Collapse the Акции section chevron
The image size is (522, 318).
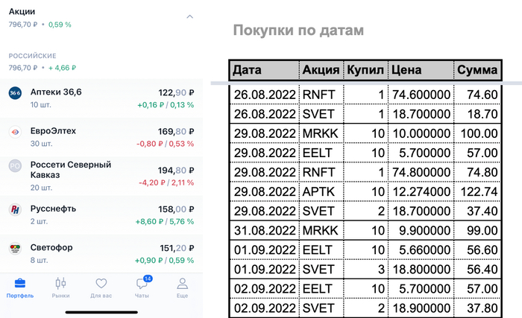[189, 16]
